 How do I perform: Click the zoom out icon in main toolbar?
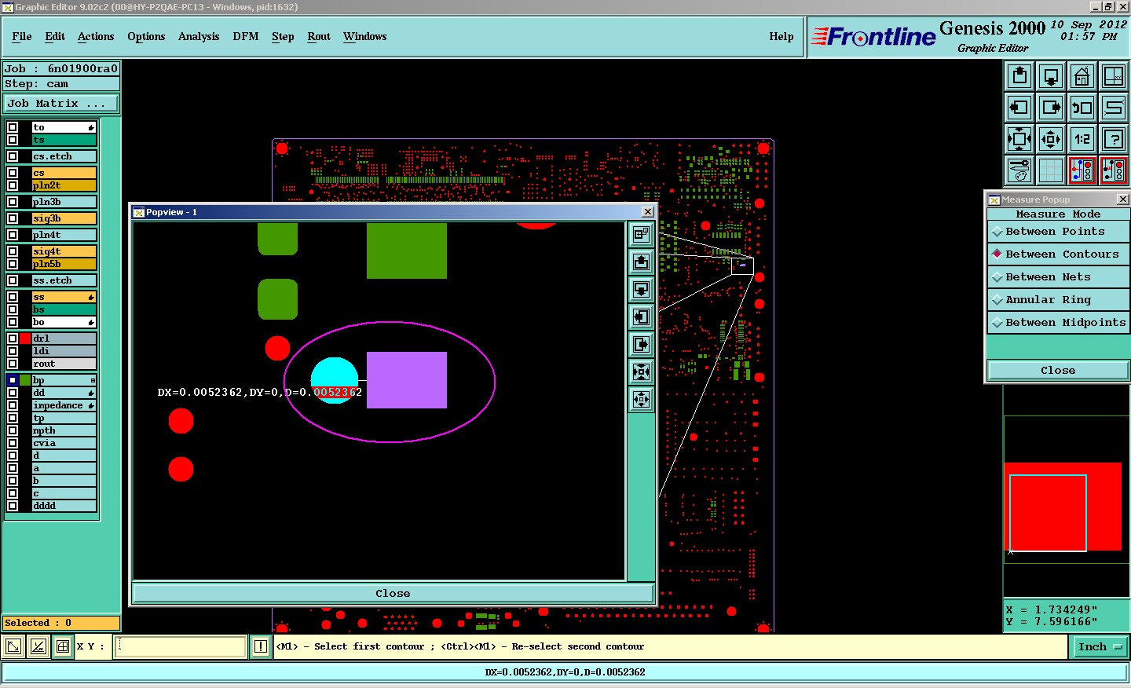tap(1051, 139)
